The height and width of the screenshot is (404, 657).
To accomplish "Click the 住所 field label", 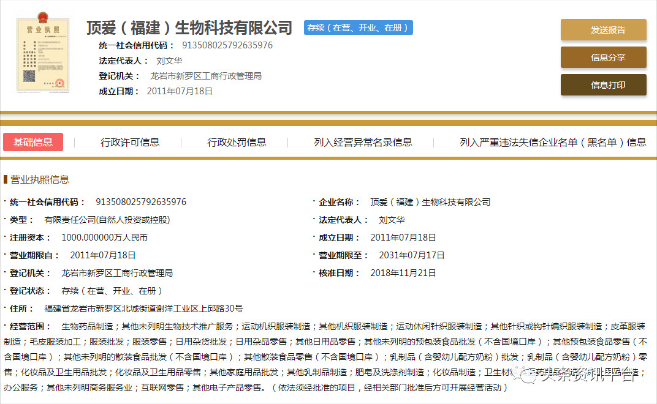I will 21,309.
